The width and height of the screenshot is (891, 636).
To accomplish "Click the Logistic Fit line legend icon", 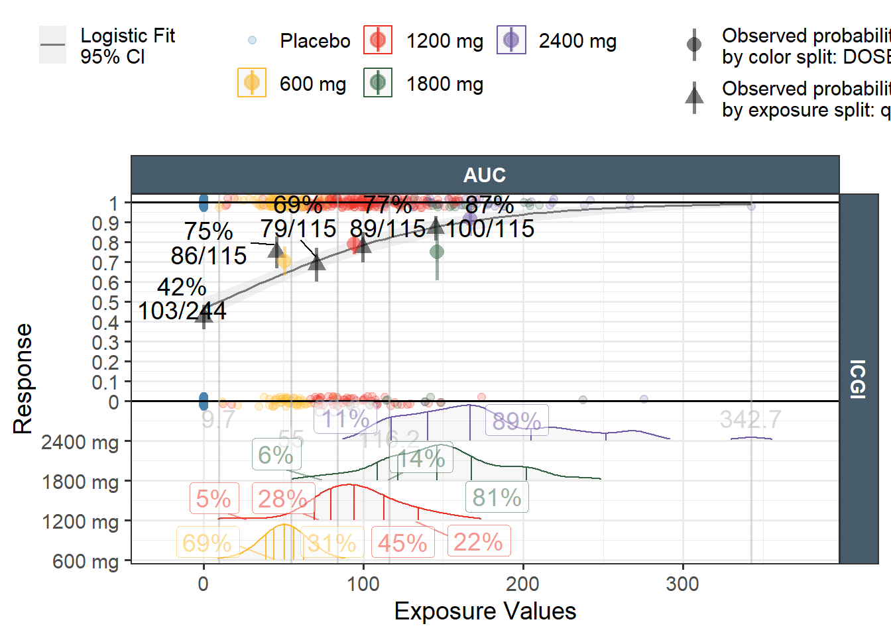I will [52, 45].
